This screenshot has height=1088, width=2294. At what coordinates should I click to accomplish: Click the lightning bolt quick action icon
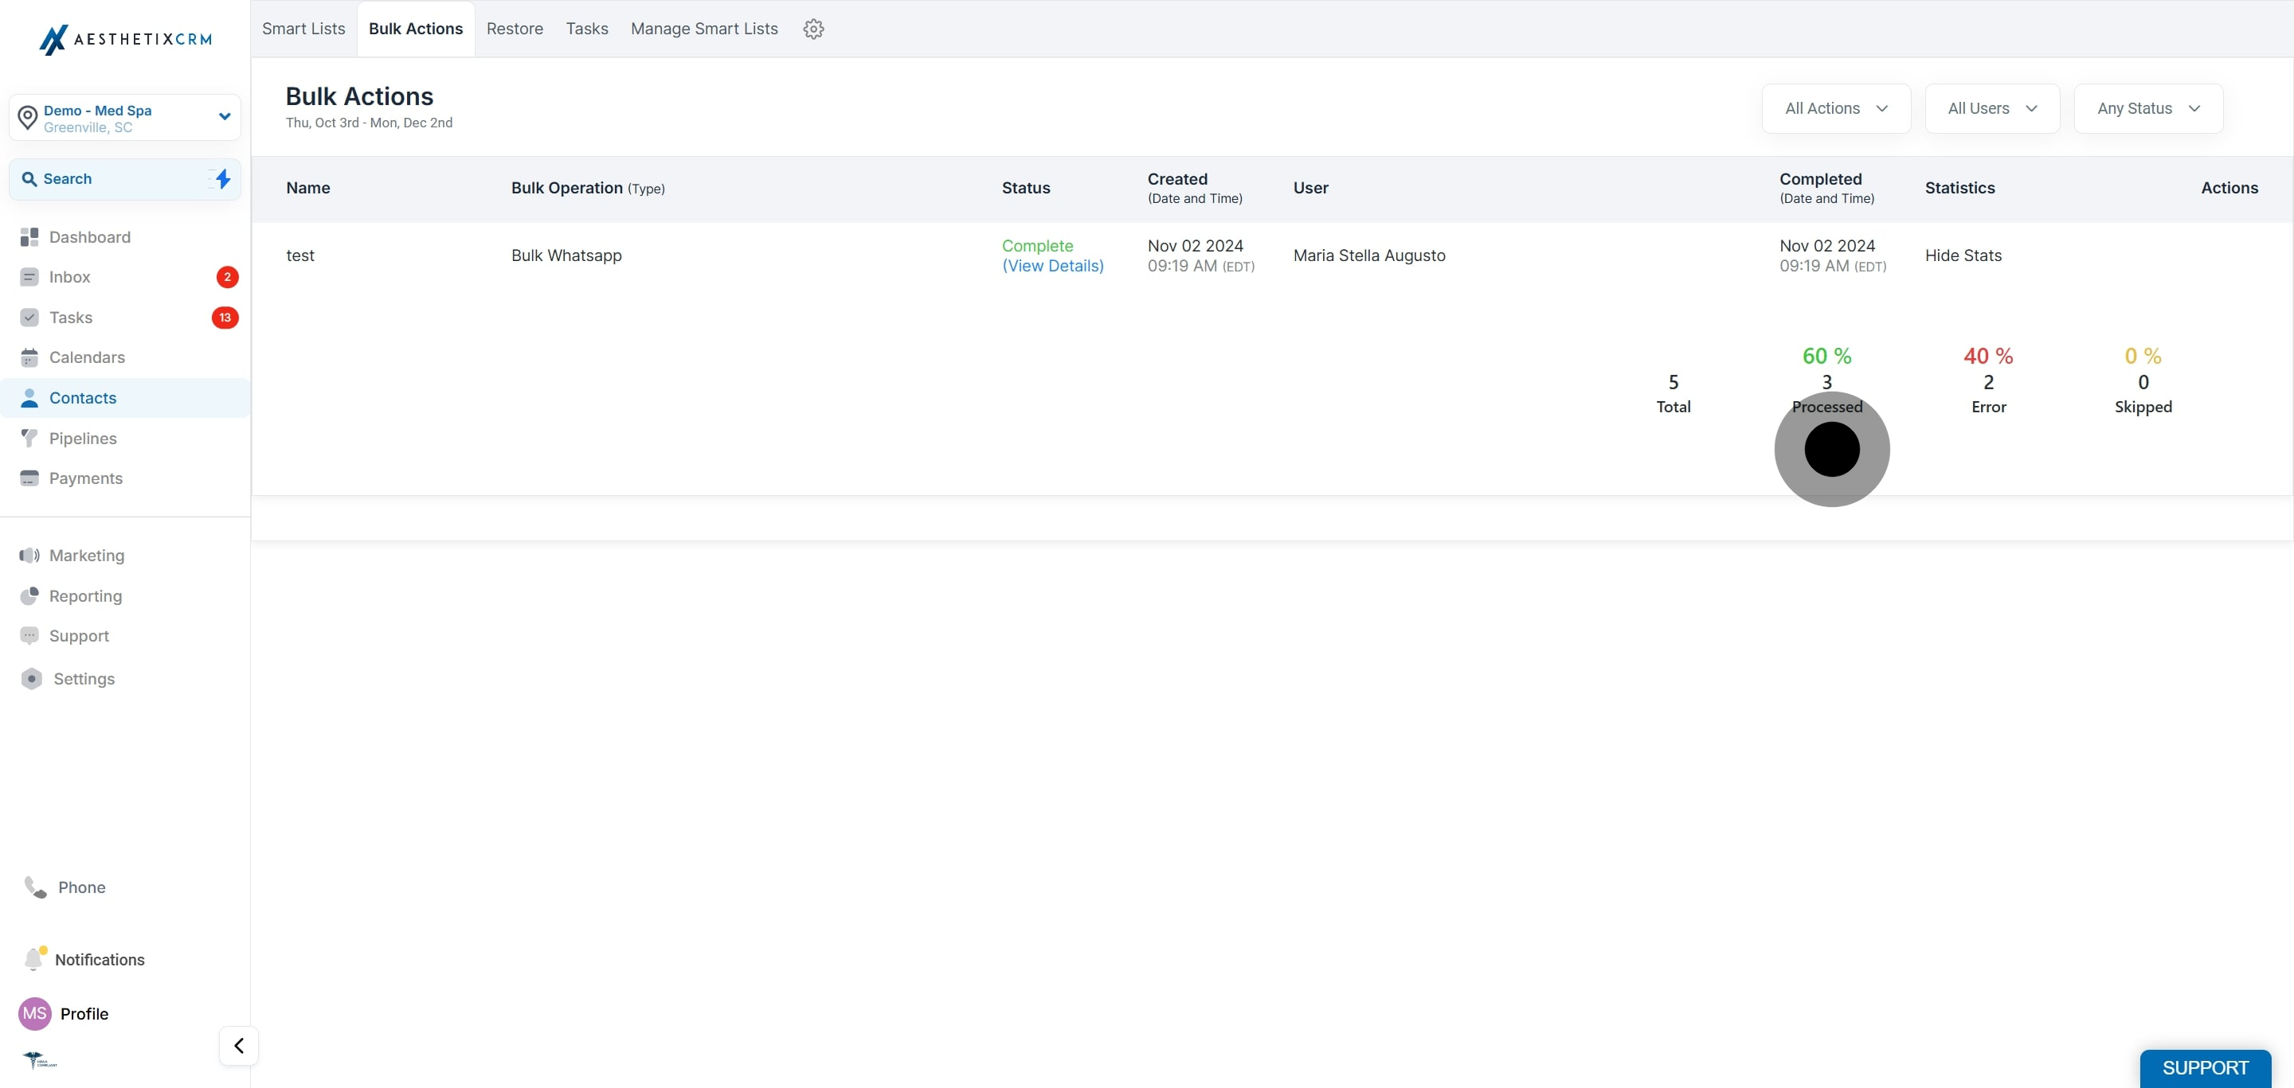(x=223, y=179)
